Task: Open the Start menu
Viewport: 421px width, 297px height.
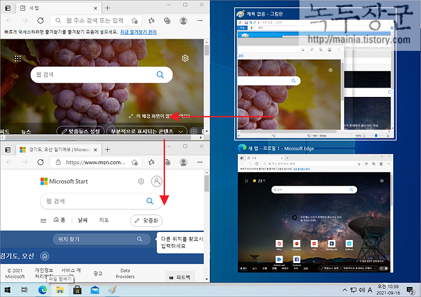Action: click(x=7, y=290)
